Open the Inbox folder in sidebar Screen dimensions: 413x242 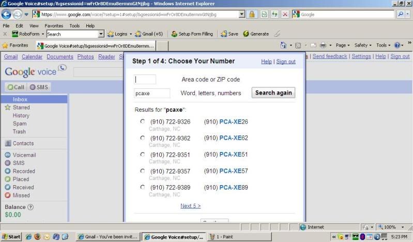tap(34, 99)
